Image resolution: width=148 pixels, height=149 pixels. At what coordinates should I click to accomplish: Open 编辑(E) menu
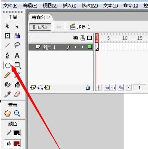pyautogui.click(x=30, y=6)
